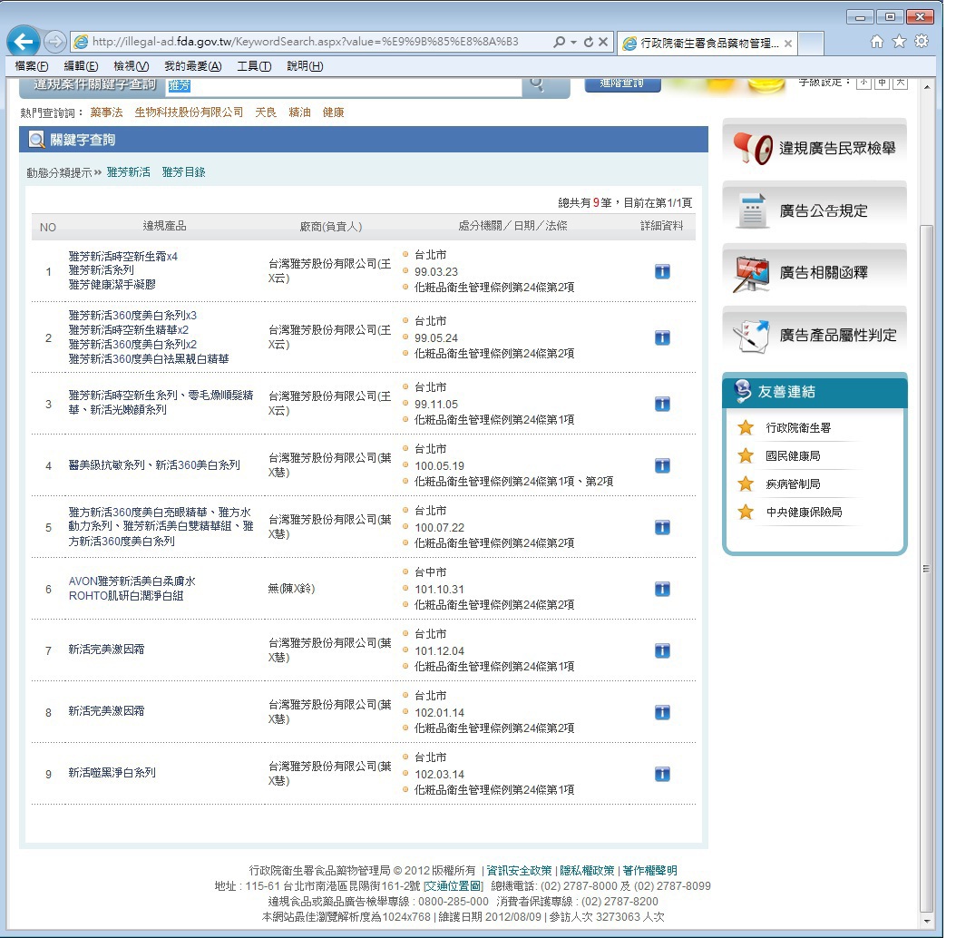Click the 違規廣告民眾檢舉 megaphone banner
The image size is (956, 938).
(815, 147)
